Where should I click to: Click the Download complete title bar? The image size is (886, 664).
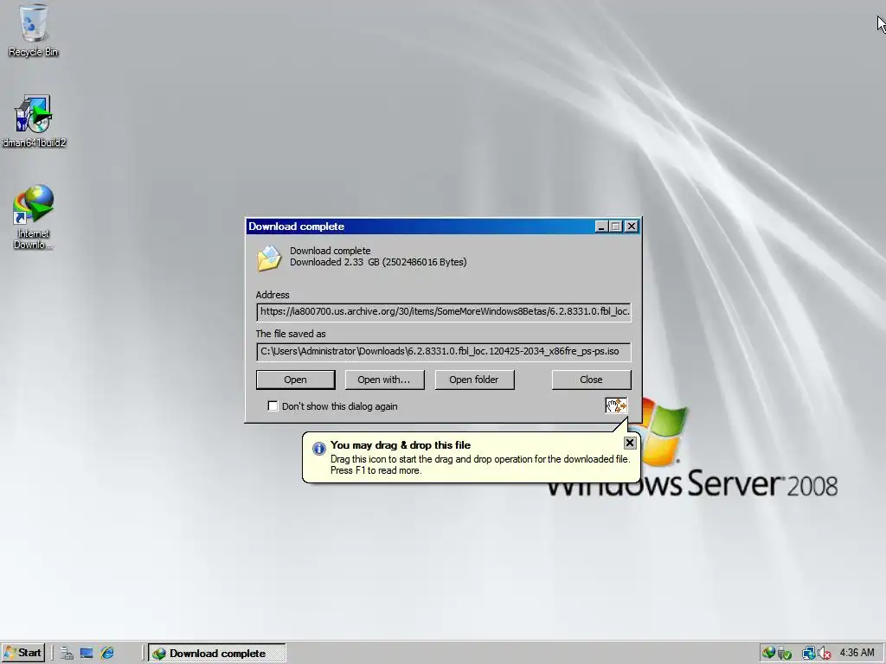[x=421, y=227]
